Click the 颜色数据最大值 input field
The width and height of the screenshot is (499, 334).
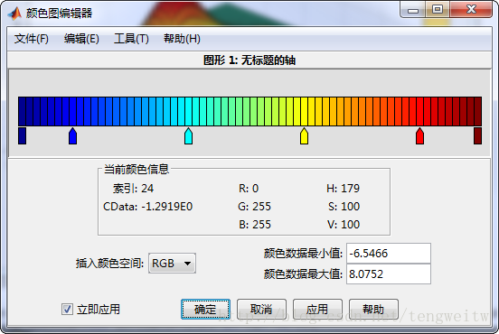tap(389, 274)
